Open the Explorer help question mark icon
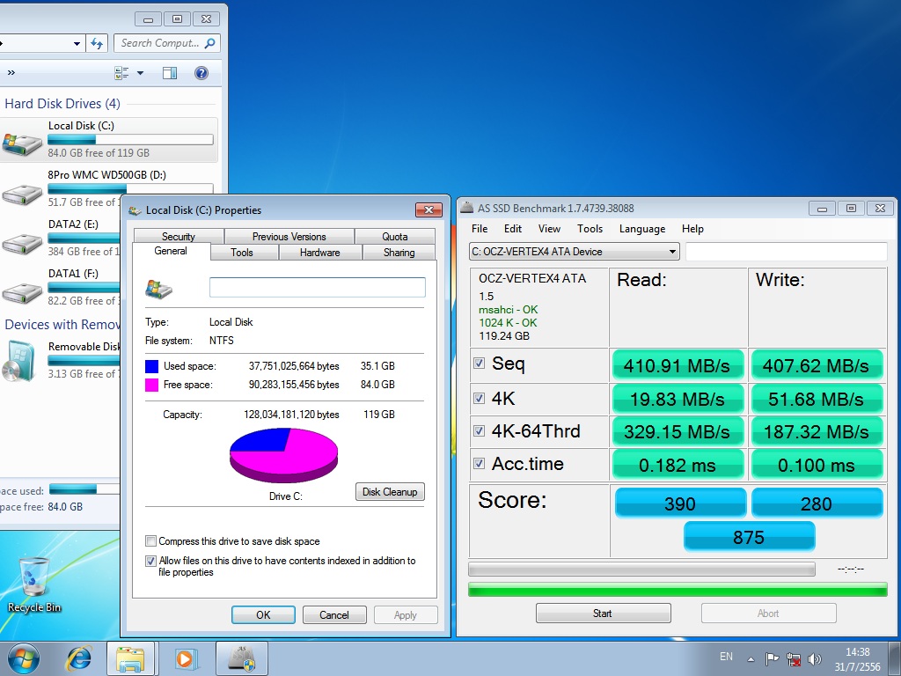The height and width of the screenshot is (676, 901). coord(201,73)
